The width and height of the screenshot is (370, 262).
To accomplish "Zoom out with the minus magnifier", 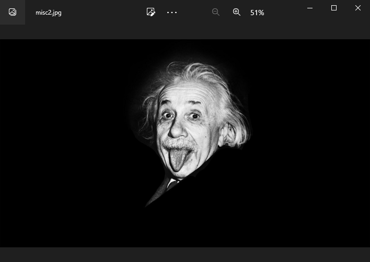I will click(216, 12).
